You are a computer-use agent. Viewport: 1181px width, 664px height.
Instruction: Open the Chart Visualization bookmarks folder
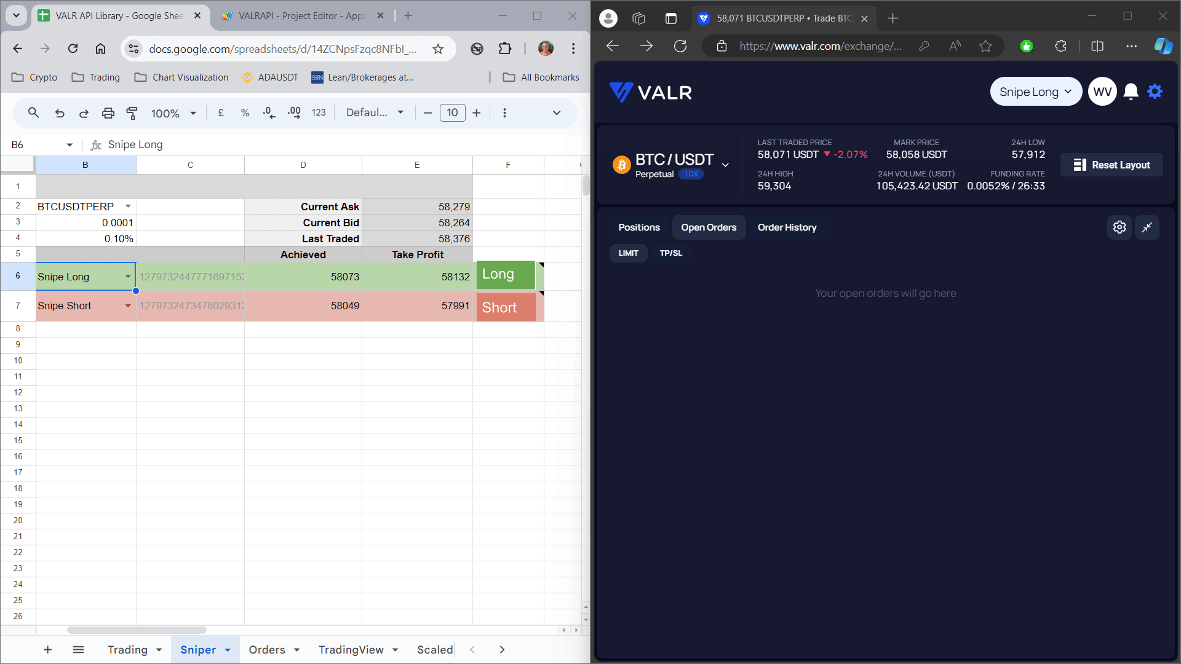coord(181,77)
